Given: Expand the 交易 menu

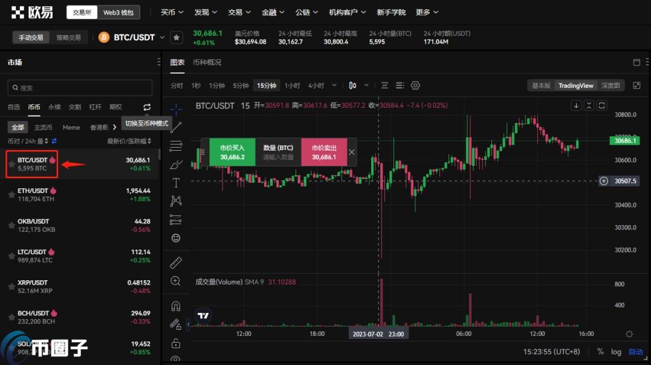Looking at the screenshot, I should pyautogui.click(x=239, y=13).
